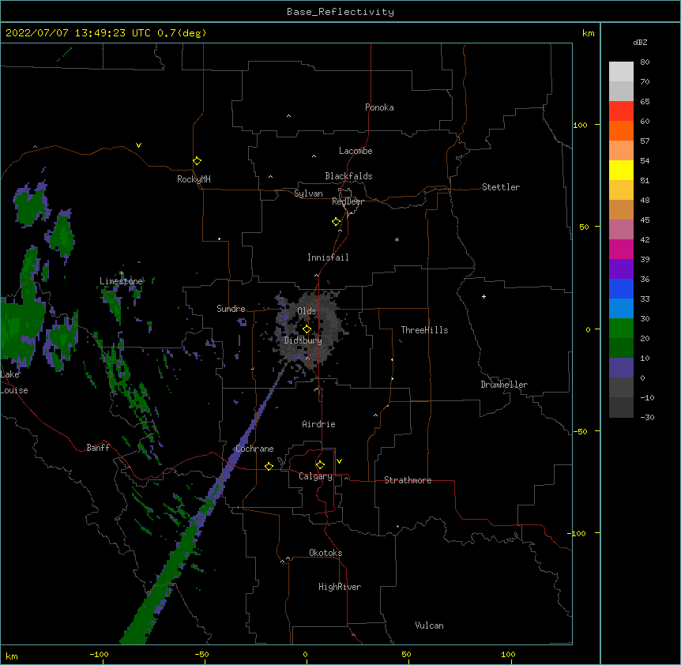
Task: Click the Didsbury town label
Action: 303,340
